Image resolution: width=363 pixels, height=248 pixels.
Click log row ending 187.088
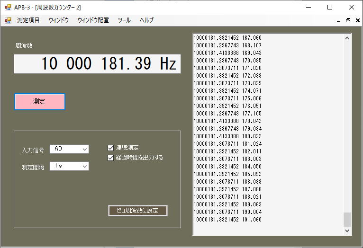227,189
